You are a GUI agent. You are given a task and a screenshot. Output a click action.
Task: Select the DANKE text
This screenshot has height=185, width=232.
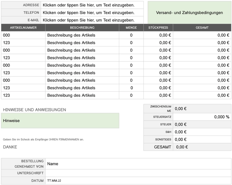pos(10,147)
